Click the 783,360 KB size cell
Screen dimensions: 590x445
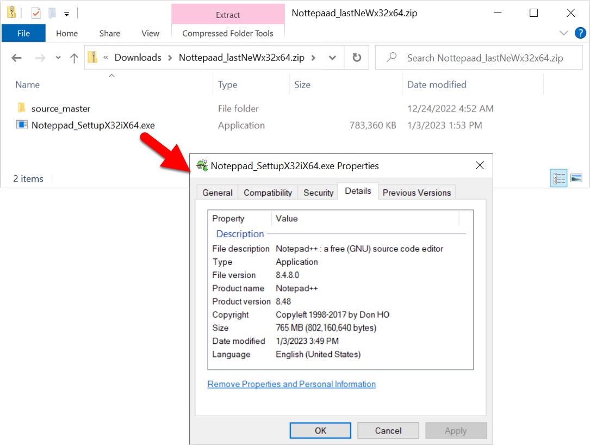click(x=372, y=125)
